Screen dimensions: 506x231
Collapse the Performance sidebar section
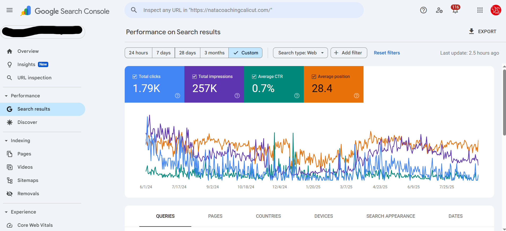point(6,96)
